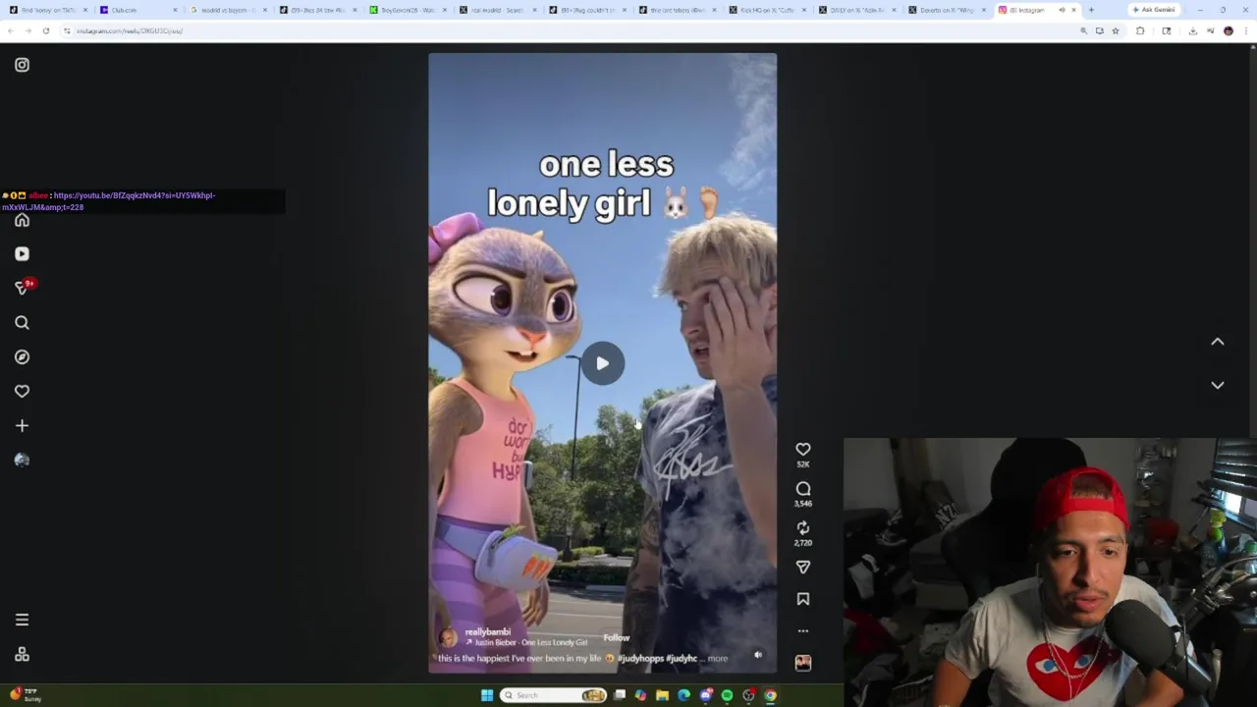Open the reel's comments bubble icon
The image size is (1257, 707).
tap(802, 489)
